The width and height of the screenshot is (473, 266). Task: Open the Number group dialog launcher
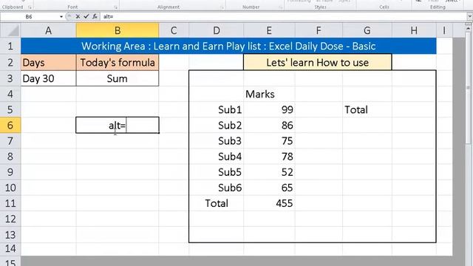coord(280,7)
